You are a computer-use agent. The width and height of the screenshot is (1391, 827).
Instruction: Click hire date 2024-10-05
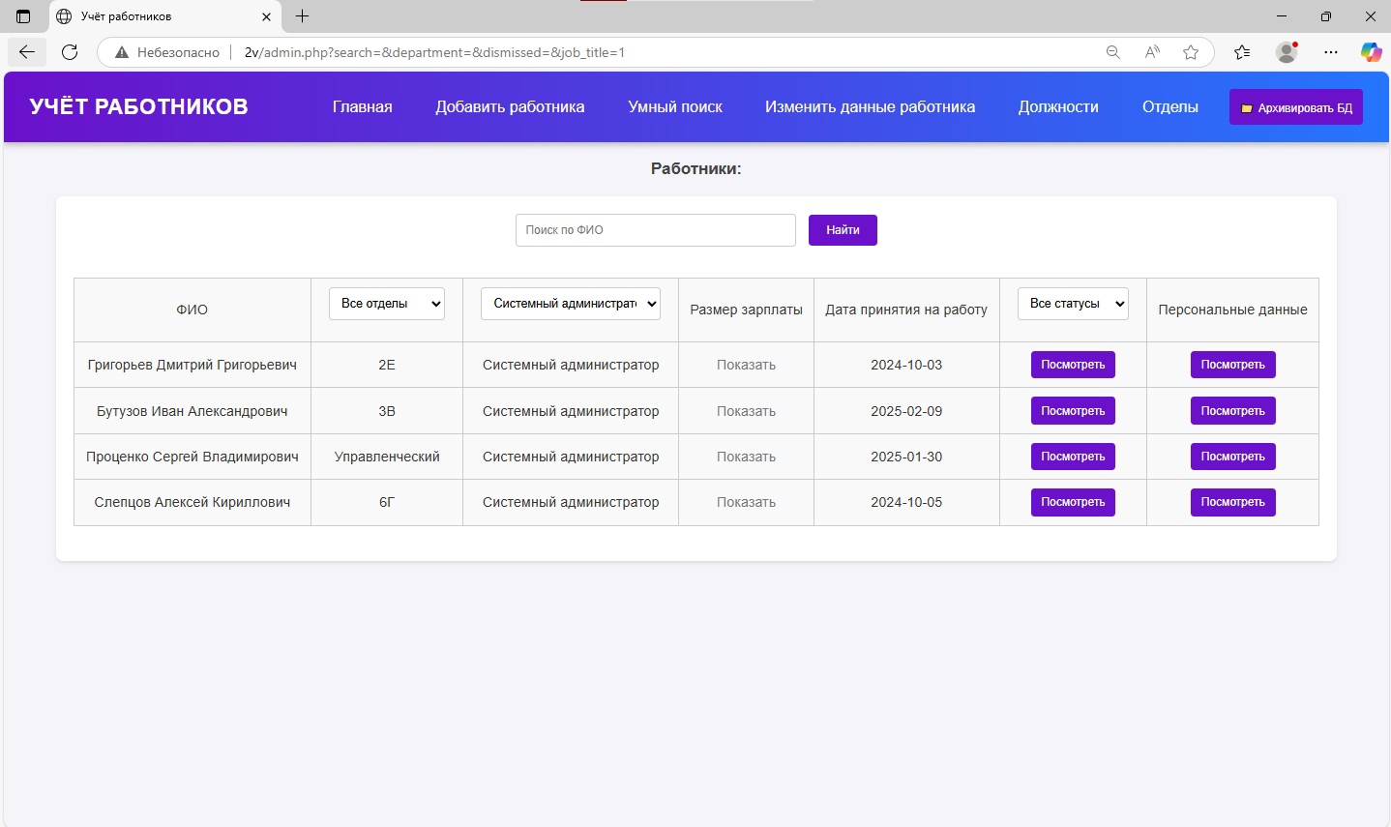click(906, 502)
